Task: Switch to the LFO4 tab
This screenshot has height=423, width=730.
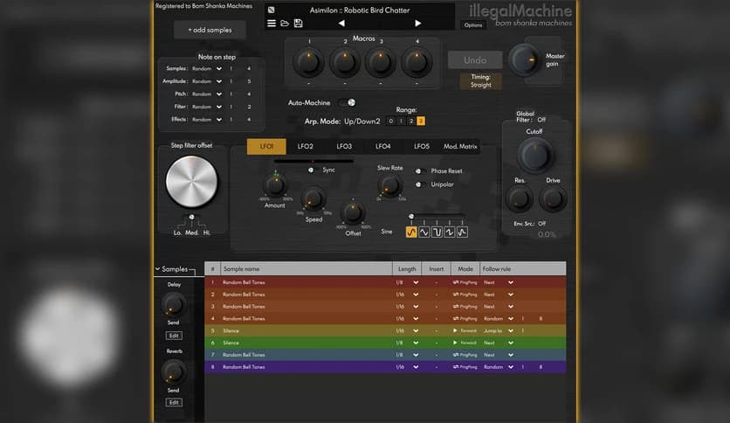Action: pyautogui.click(x=382, y=146)
